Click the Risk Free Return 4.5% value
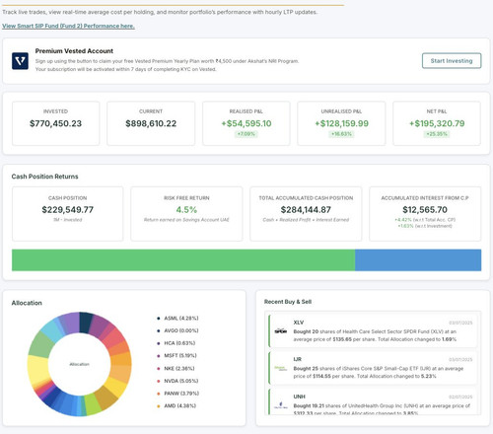Viewport: 493px width, 434px height. (x=186, y=210)
